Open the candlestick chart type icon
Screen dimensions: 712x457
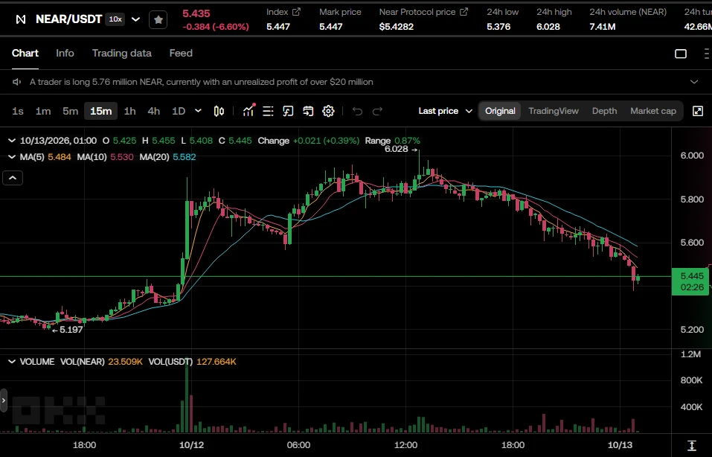coord(219,111)
